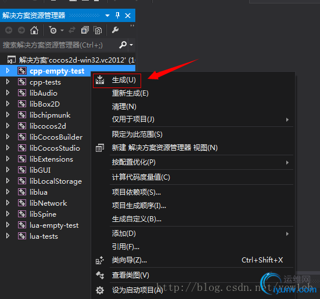The height and width of the screenshot is (299, 320).
Task: Click the toolbar overflow chevron
Action: coord(132,25)
